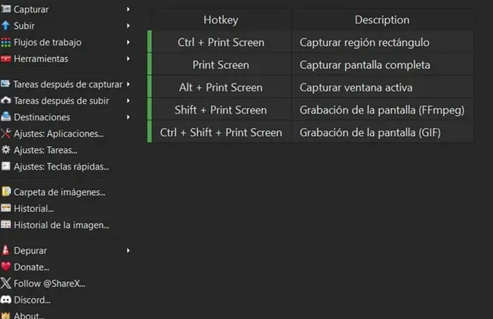The width and height of the screenshot is (493, 319).
Task: Expand the Destinaciones submenu arrow
Action: [128, 117]
